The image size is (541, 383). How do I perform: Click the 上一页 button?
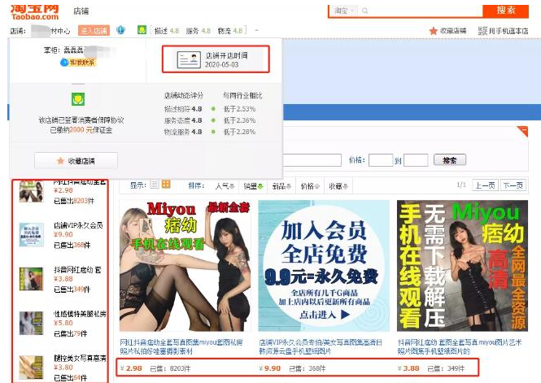[485, 185]
